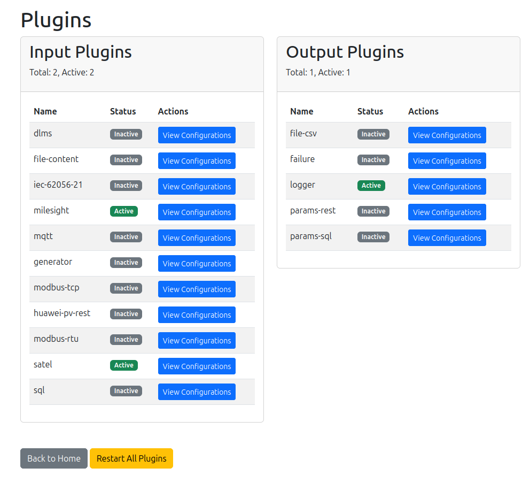Open milesight View Configurations button
The height and width of the screenshot is (483, 530).
197,212
